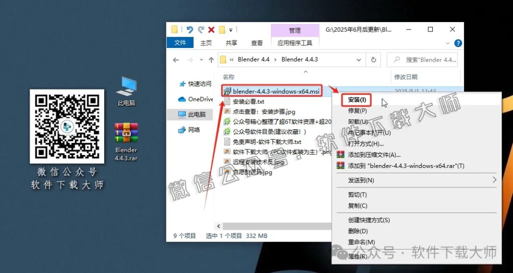Choose 创建快捷方式(S) in context menu
Image resolution: width=513 pixels, height=273 pixels.
[x=369, y=220]
